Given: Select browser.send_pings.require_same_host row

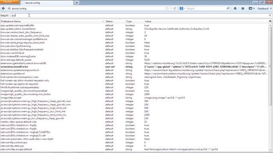Looking at the screenshot, I should click(x=134, y=42).
